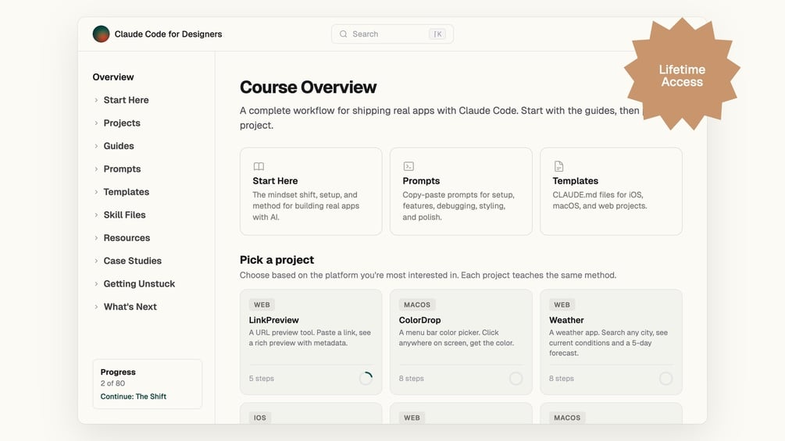Screen dimensions: 785x441
Task: Expand the Skill Files section chevron
Action: 96,215
